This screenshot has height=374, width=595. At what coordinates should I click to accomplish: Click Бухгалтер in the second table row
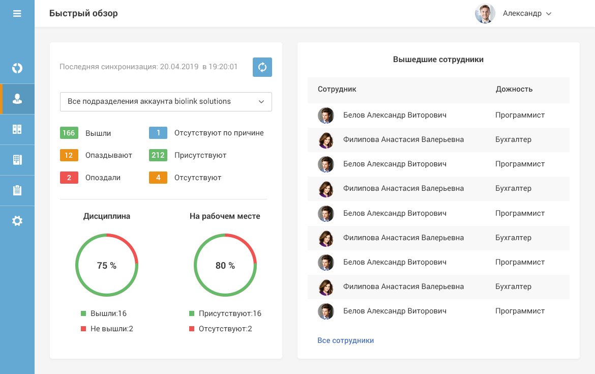[513, 139]
